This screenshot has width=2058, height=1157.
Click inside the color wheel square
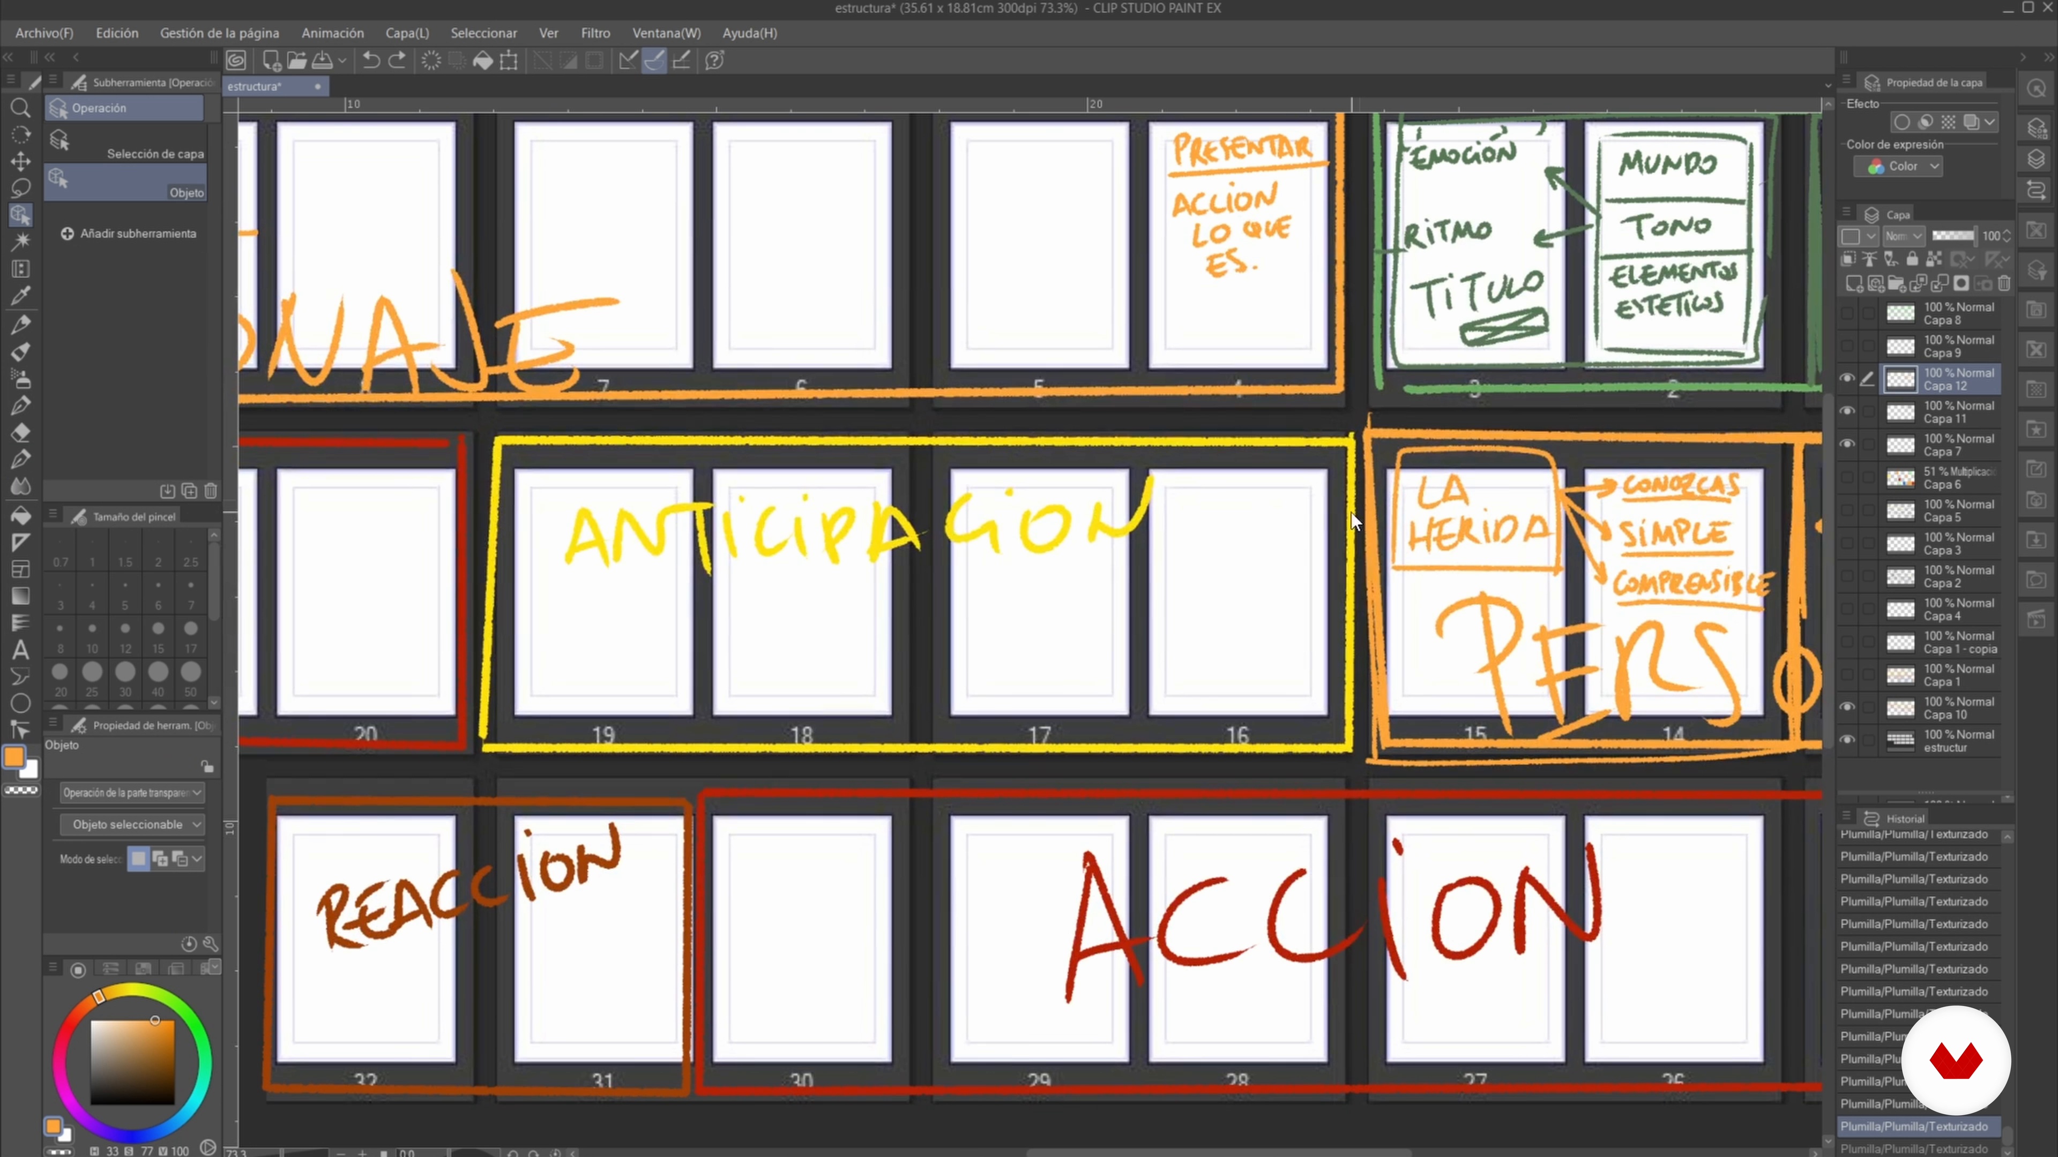point(132,1062)
